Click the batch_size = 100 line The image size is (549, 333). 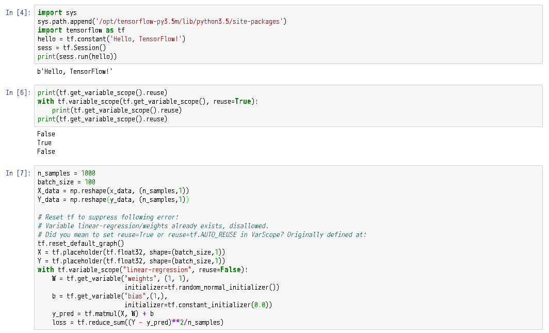pos(67,182)
